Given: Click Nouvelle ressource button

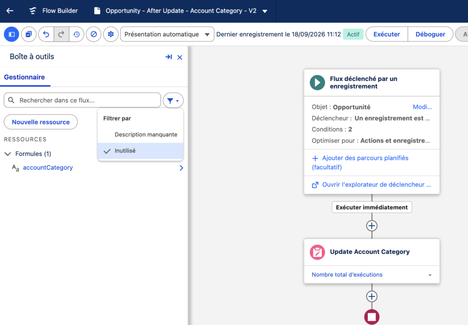Looking at the screenshot, I should pos(41,122).
